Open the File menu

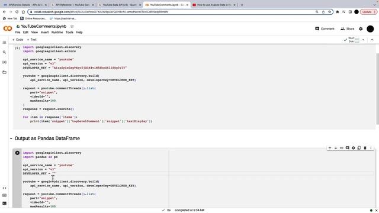coord(18,33)
